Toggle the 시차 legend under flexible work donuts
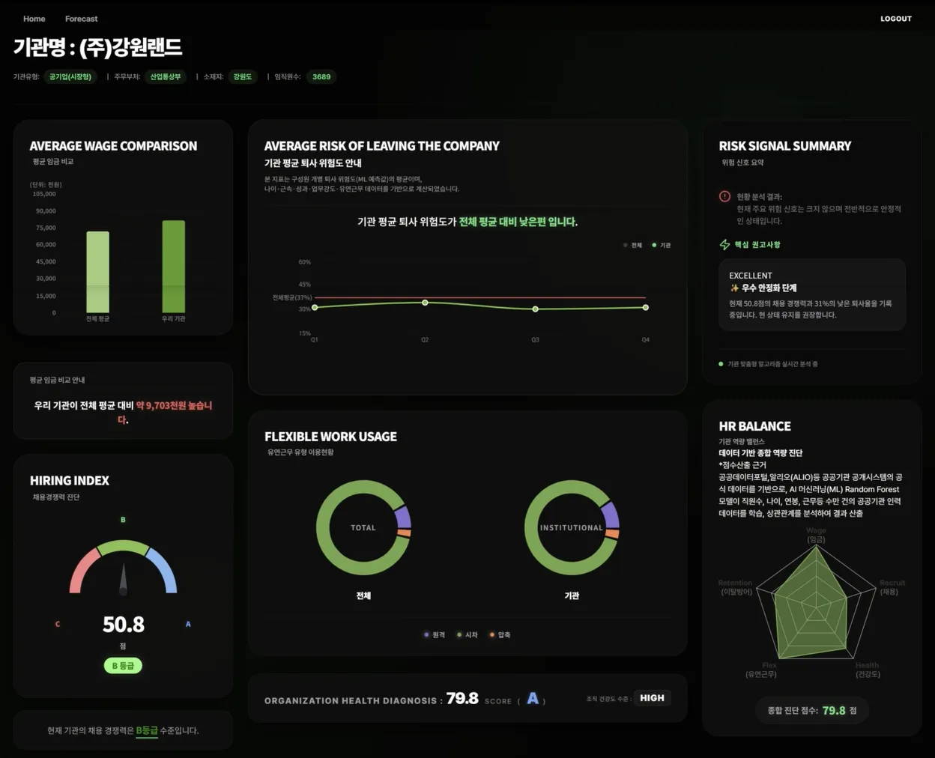The width and height of the screenshot is (935, 758). click(467, 634)
